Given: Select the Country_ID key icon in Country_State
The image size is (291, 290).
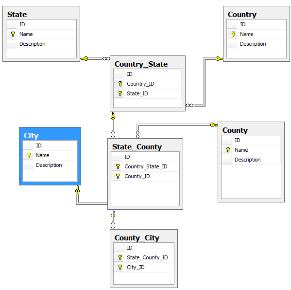Looking at the screenshot, I should (x=120, y=84).
